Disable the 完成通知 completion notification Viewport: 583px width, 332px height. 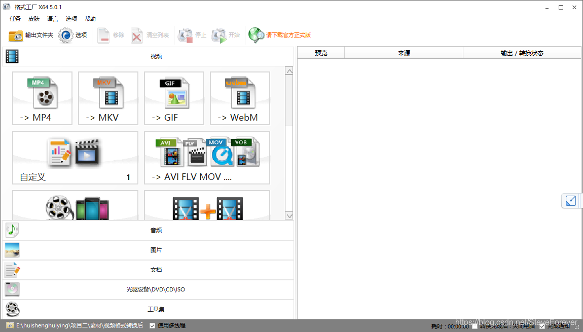(542, 326)
